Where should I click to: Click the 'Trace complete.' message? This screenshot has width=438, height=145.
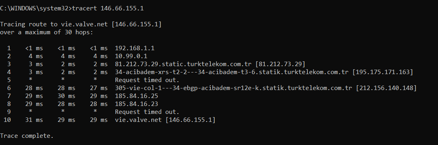click(x=27, y=136)
